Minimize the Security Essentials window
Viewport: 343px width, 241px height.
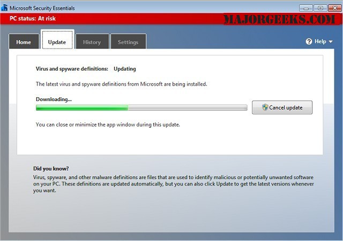click(306, 8)
